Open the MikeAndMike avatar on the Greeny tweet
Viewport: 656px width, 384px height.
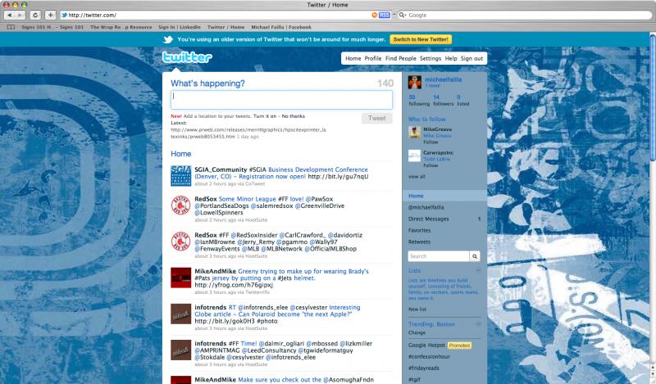point(180,278)
